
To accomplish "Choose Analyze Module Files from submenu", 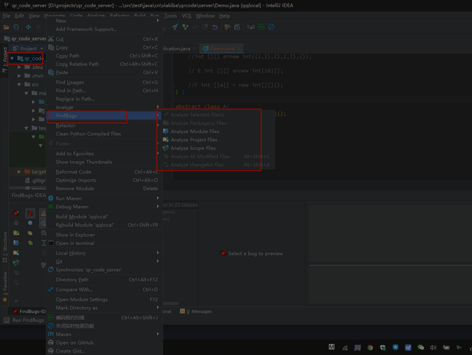I will 218,131.
